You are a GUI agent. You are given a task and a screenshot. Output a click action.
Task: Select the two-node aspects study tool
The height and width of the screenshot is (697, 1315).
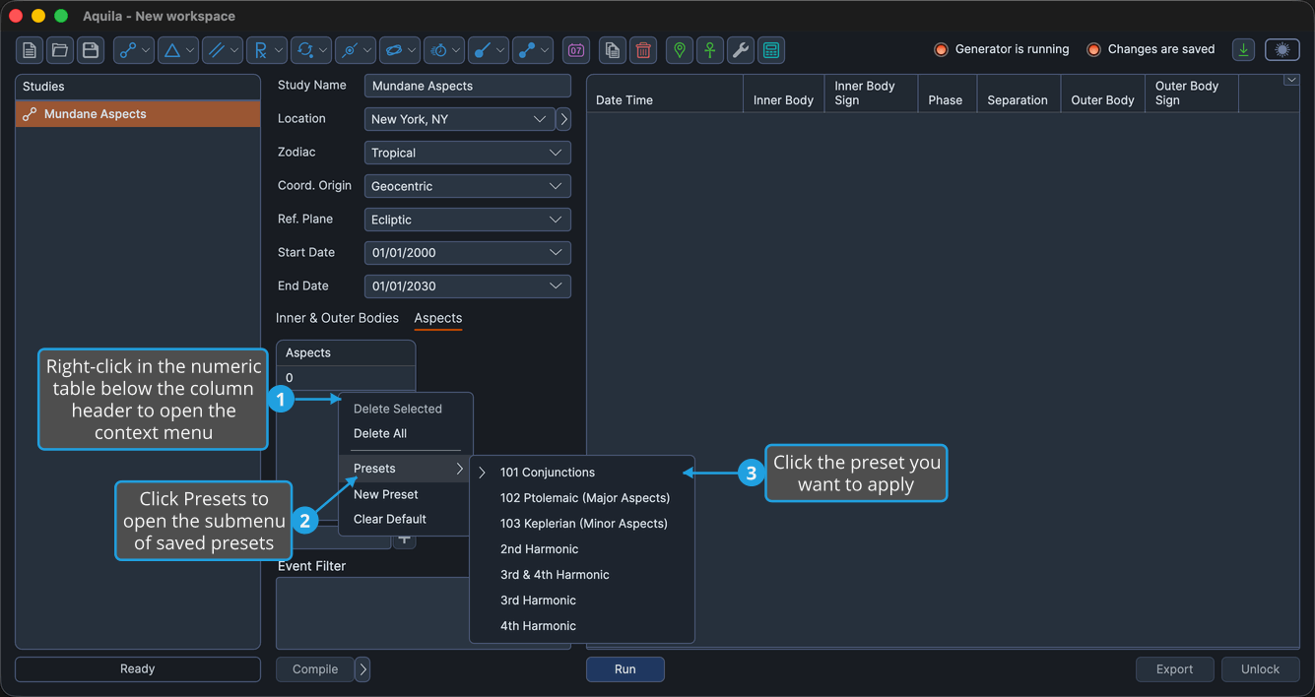(134, 50)
